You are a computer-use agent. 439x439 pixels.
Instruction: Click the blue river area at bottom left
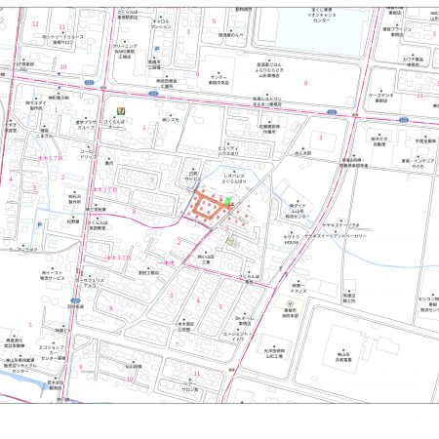pos(22,380)
